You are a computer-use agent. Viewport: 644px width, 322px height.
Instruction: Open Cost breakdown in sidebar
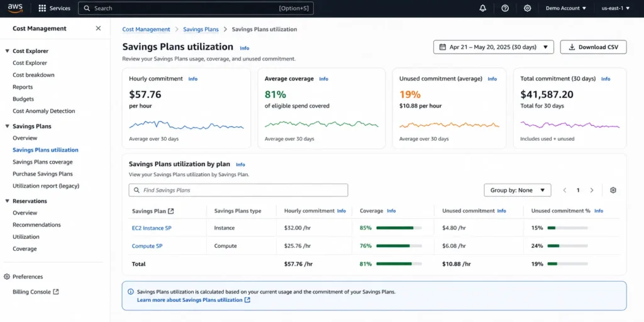click(x=34, y=75)
